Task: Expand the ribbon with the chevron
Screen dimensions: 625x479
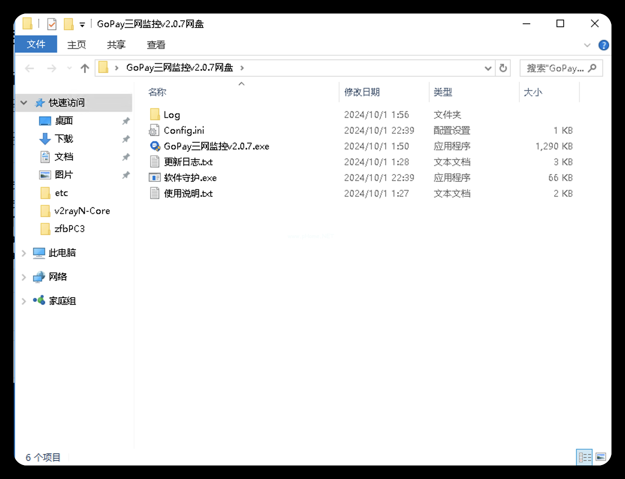Action: [587, 45]
